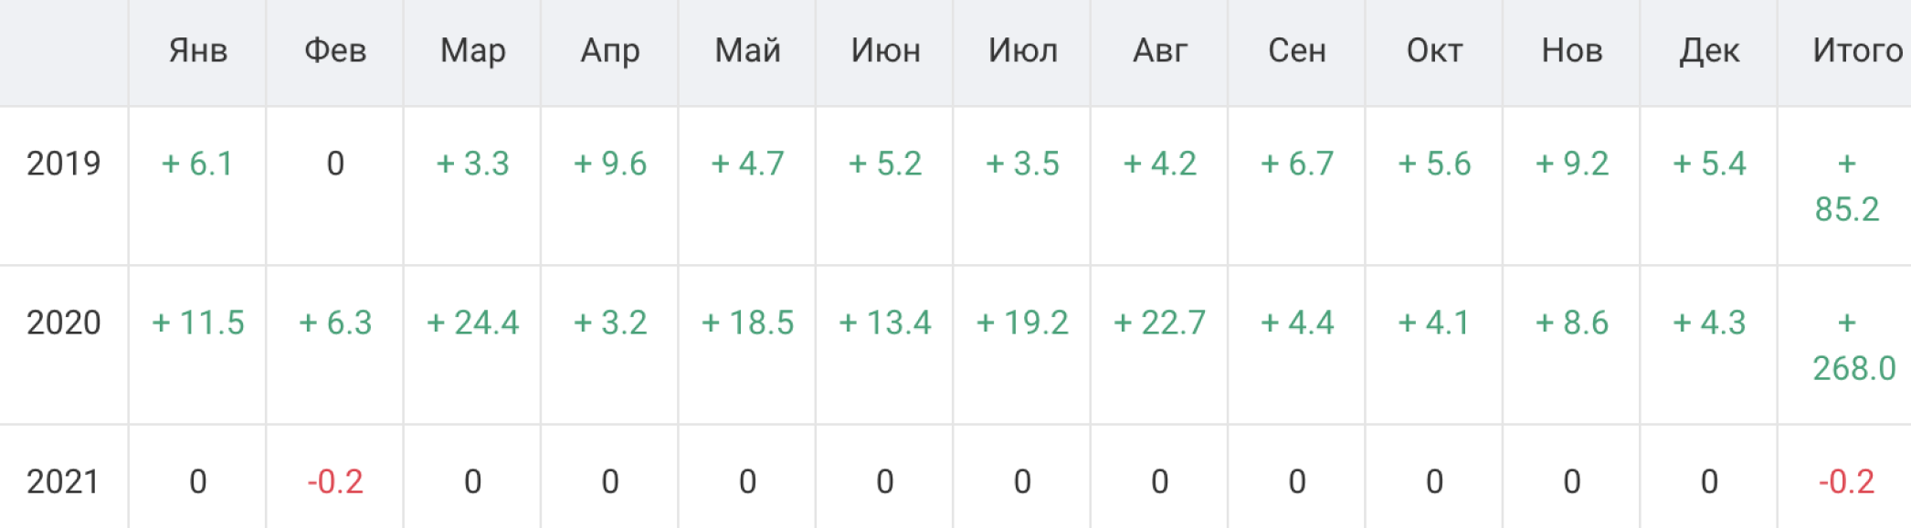This screenshot has height=528, width=1911.
Task: Click the +5.6 October 2019 cell
Action: pos(1434,164)
